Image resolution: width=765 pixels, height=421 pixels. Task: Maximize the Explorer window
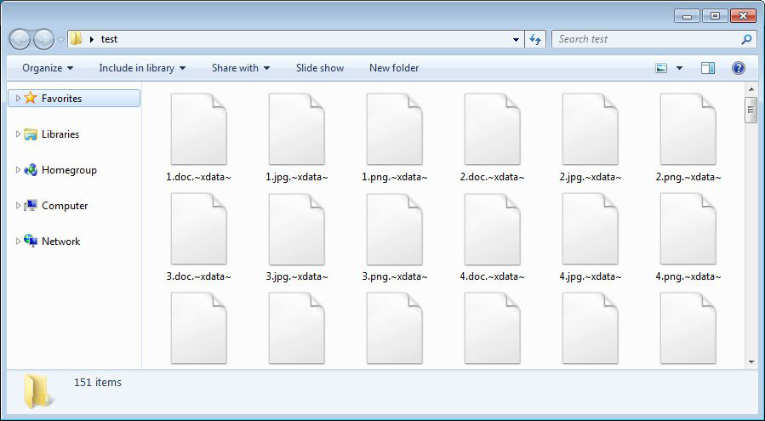(x=716, y=16)
